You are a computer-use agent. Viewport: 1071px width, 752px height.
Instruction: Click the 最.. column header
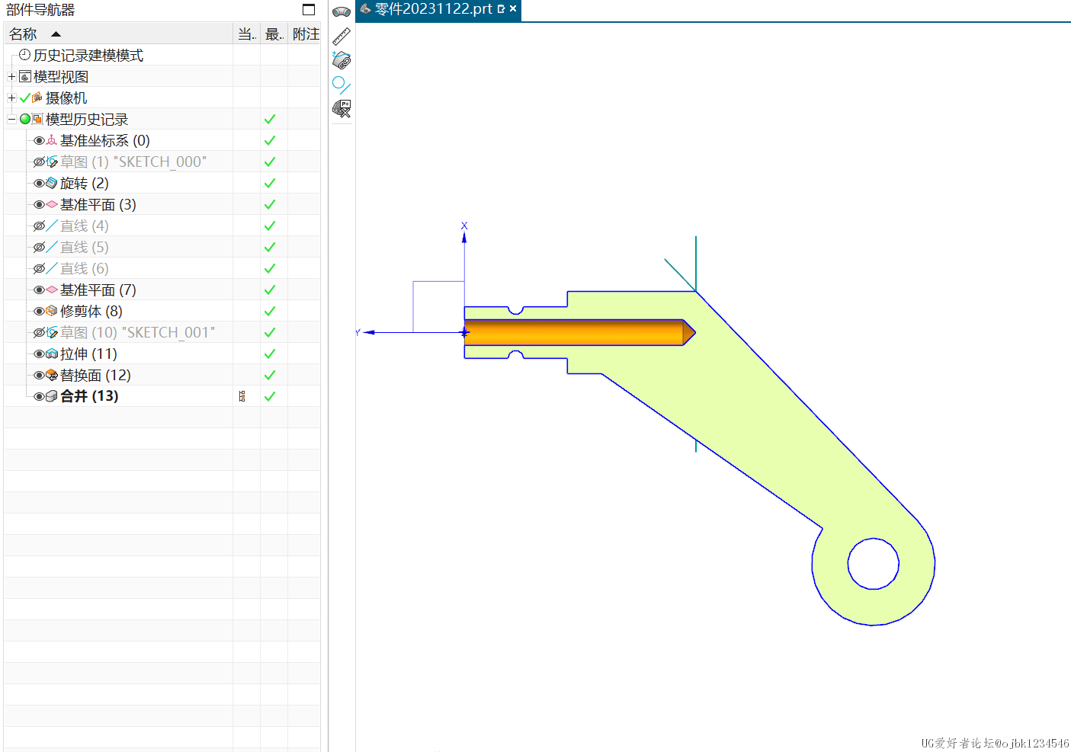pyautogui.click(x=274, y=34)
